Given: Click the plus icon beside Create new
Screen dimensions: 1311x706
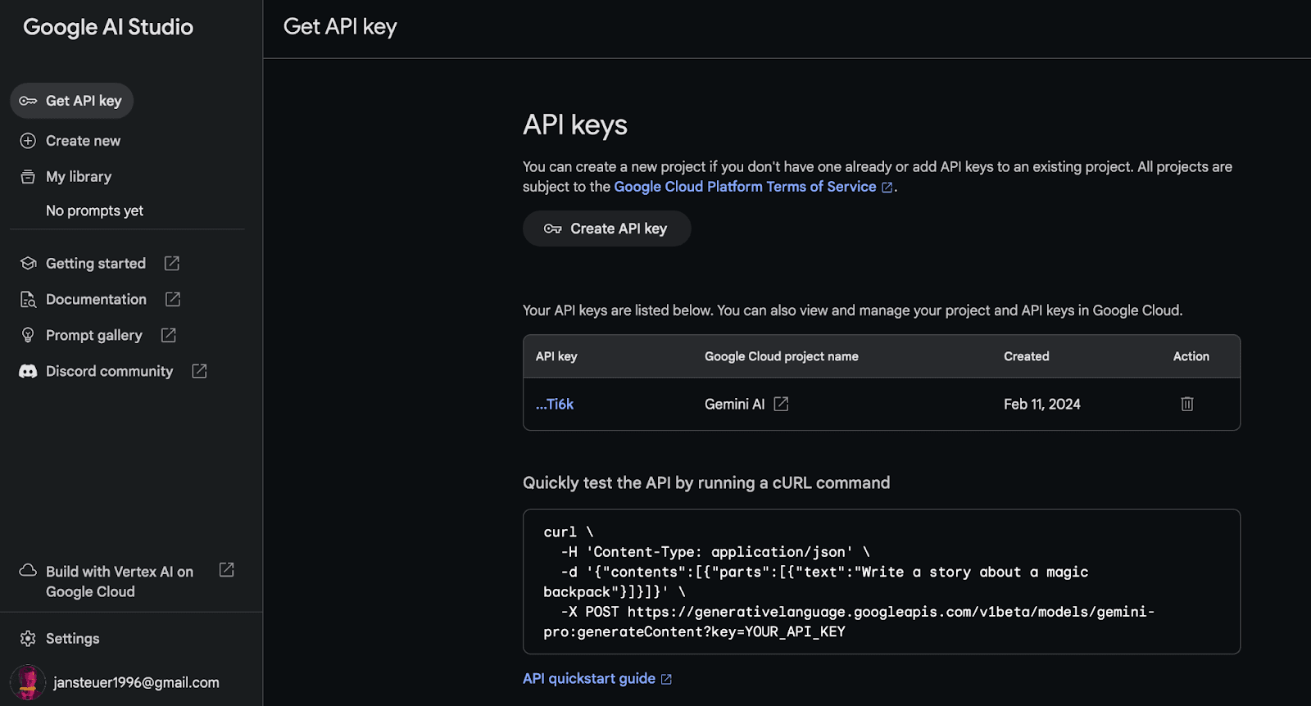Looking at the screenshot, I should [x=28, y=141].
